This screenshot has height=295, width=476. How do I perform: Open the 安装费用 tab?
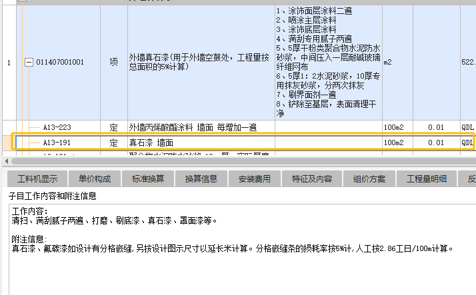(255, 178)
